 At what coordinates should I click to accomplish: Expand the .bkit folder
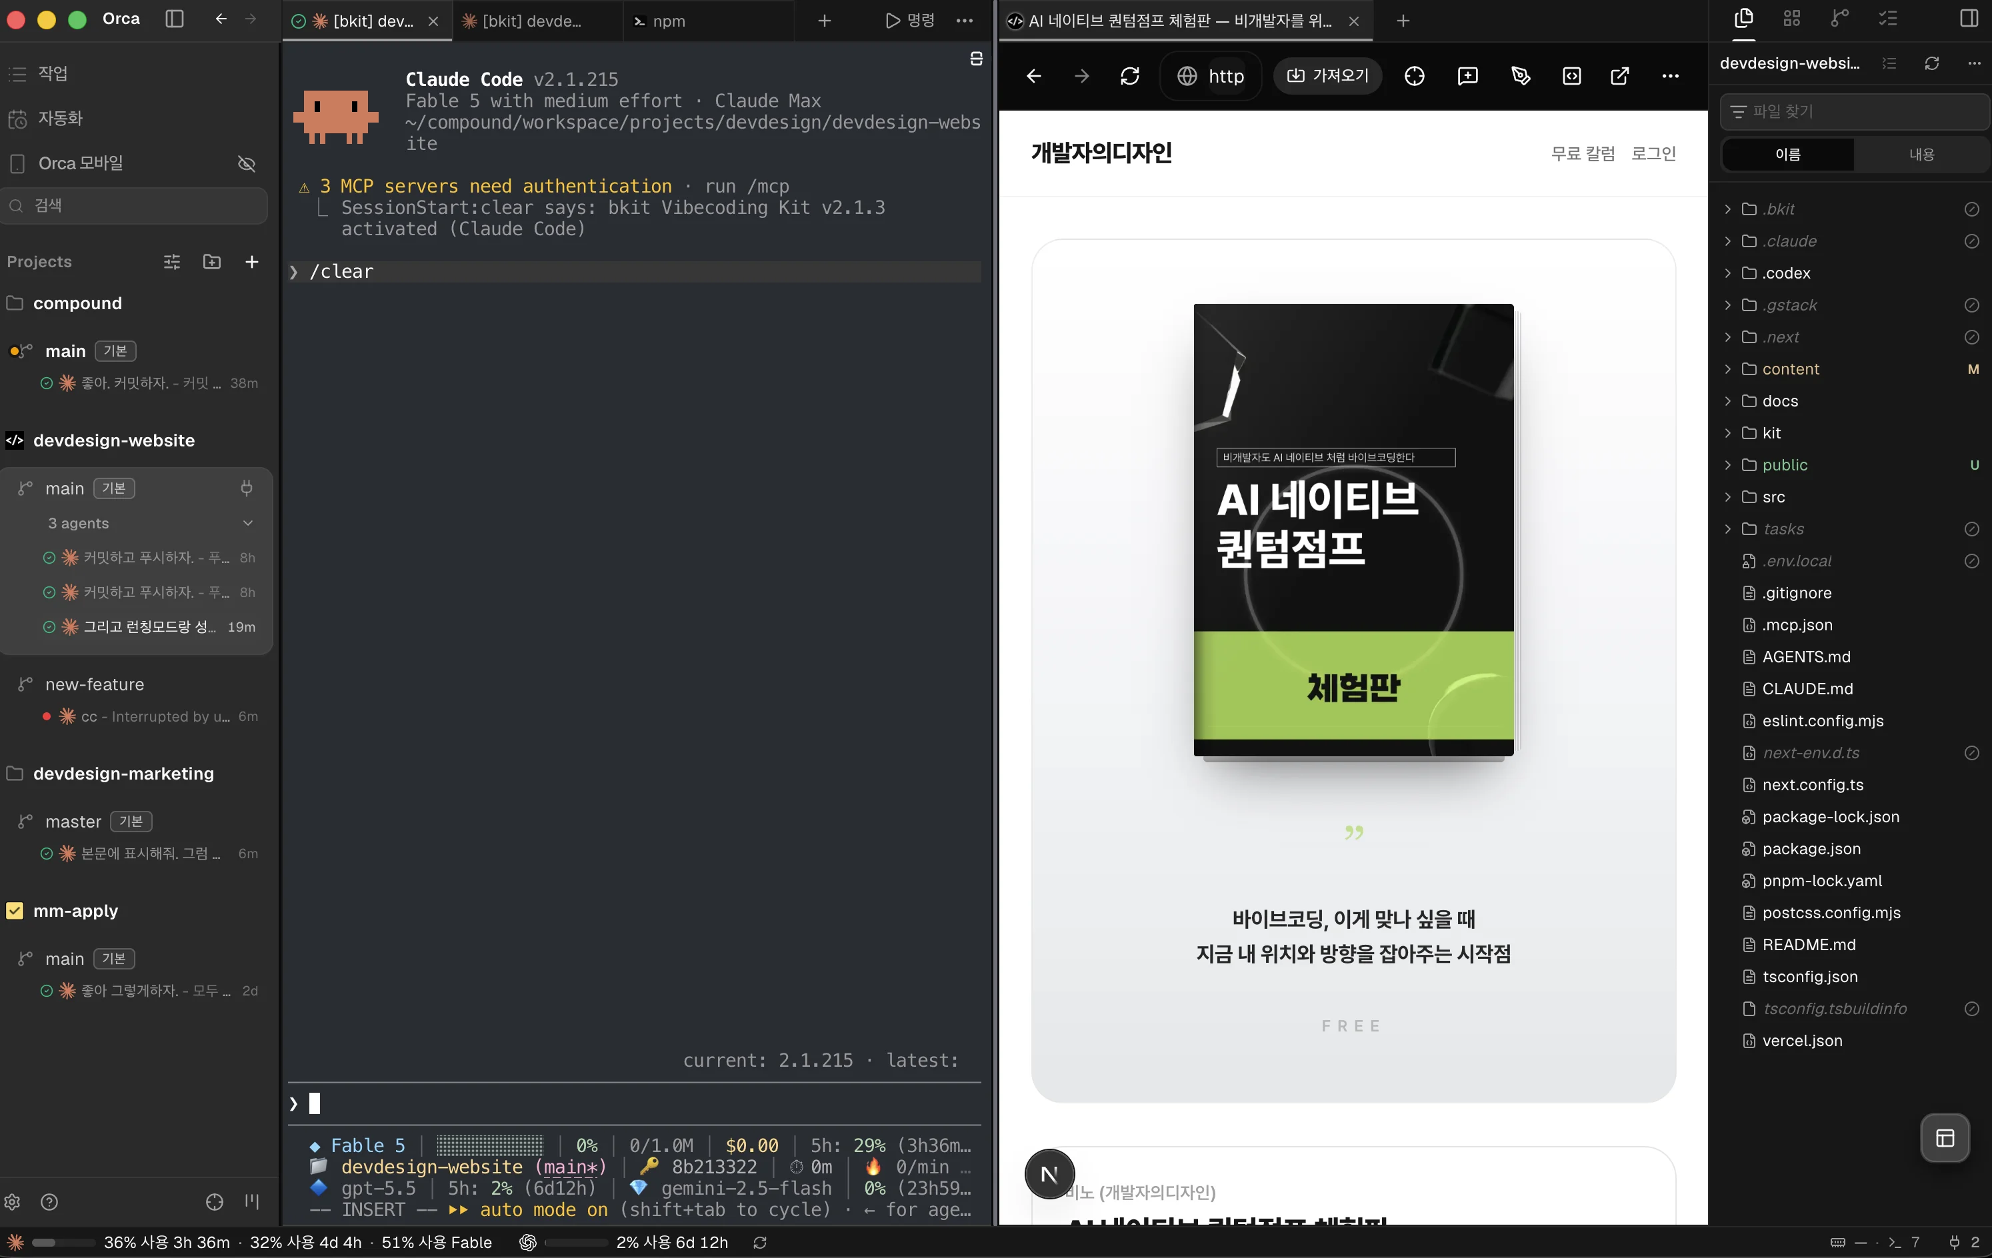[1727, 209]
